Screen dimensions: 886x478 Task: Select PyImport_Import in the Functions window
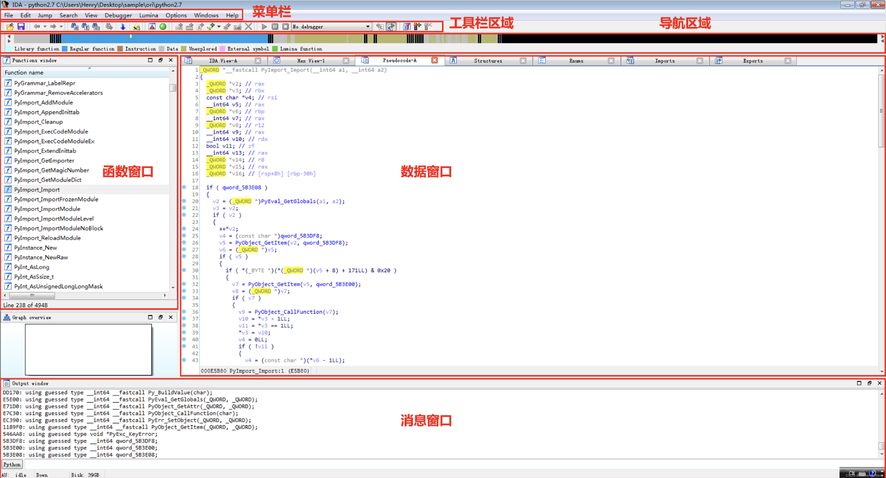[37, 189]
